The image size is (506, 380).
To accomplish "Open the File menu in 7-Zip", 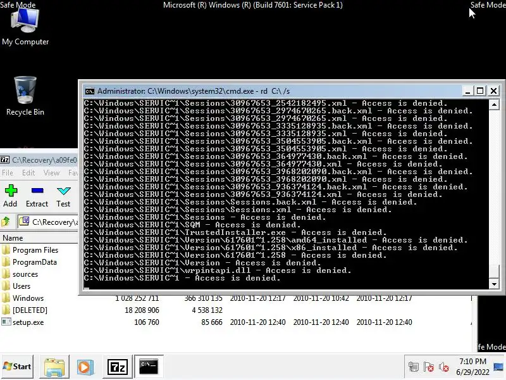I will point(8,173).
